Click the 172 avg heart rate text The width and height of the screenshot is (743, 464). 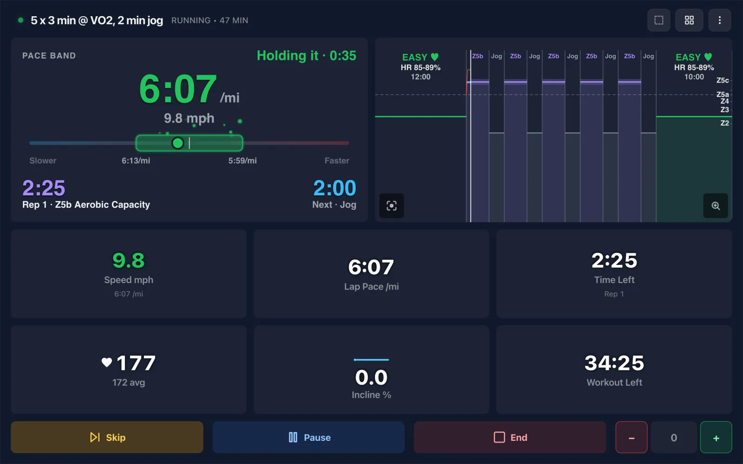click(129, 382)
